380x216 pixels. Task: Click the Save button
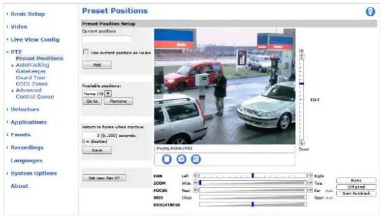pyautogui.click(x=97, y=150)
